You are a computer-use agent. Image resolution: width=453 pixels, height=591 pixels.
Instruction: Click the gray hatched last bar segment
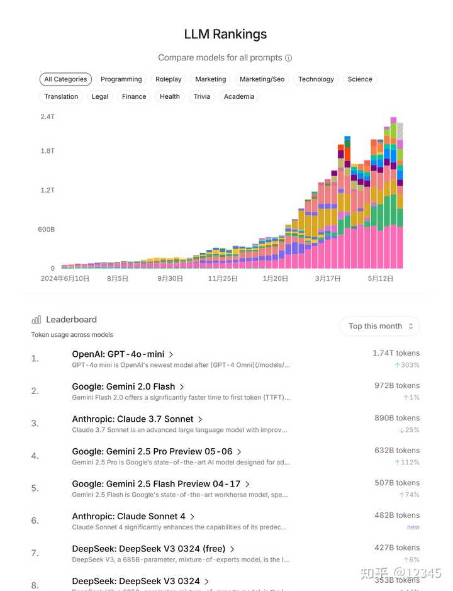[x=400, y=132]
